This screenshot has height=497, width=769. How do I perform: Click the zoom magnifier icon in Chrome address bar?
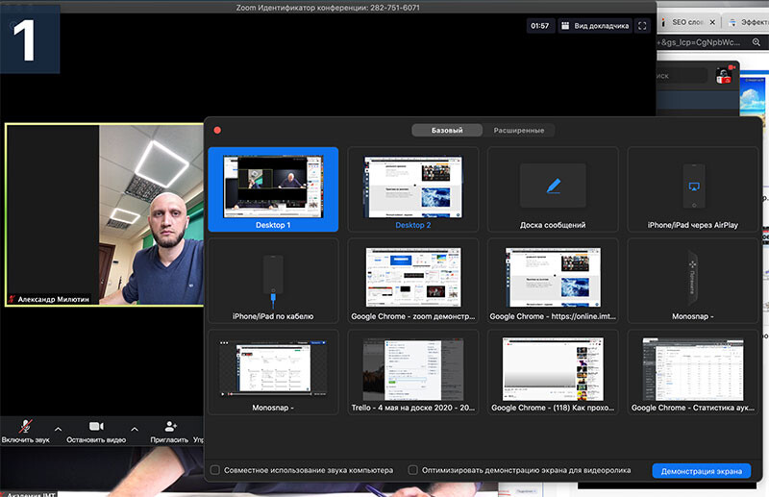(x=757, y=42)
